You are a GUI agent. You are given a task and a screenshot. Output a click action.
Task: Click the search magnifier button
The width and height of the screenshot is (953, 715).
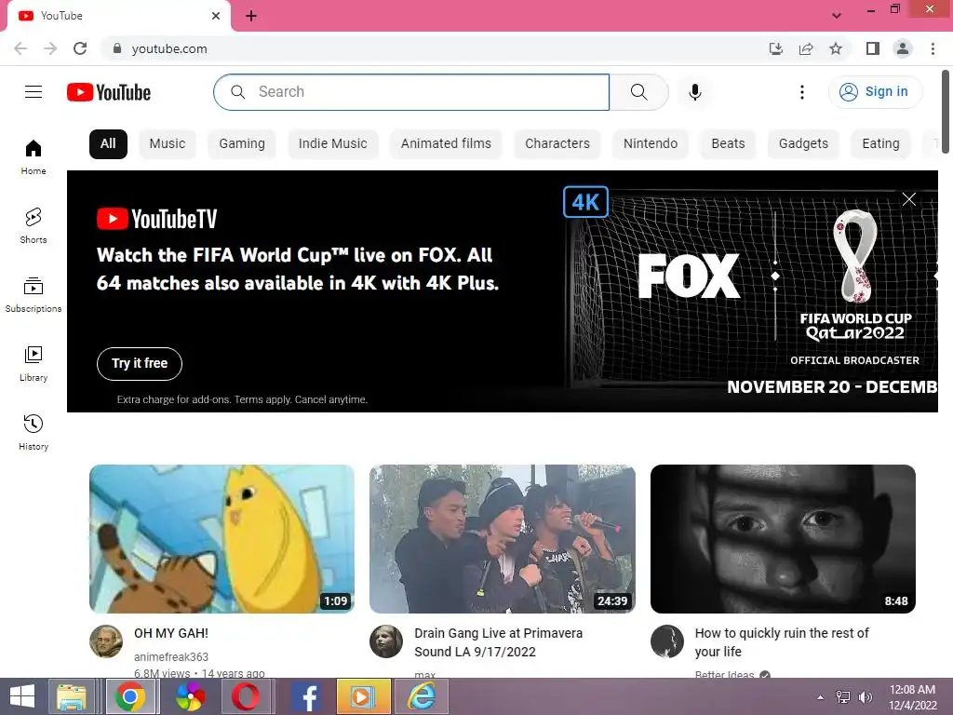click(x=638, y=92)
